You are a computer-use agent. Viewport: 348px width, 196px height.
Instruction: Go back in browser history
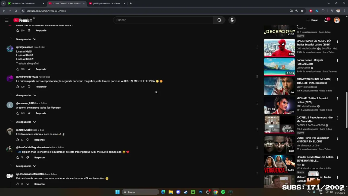point(4,11)
